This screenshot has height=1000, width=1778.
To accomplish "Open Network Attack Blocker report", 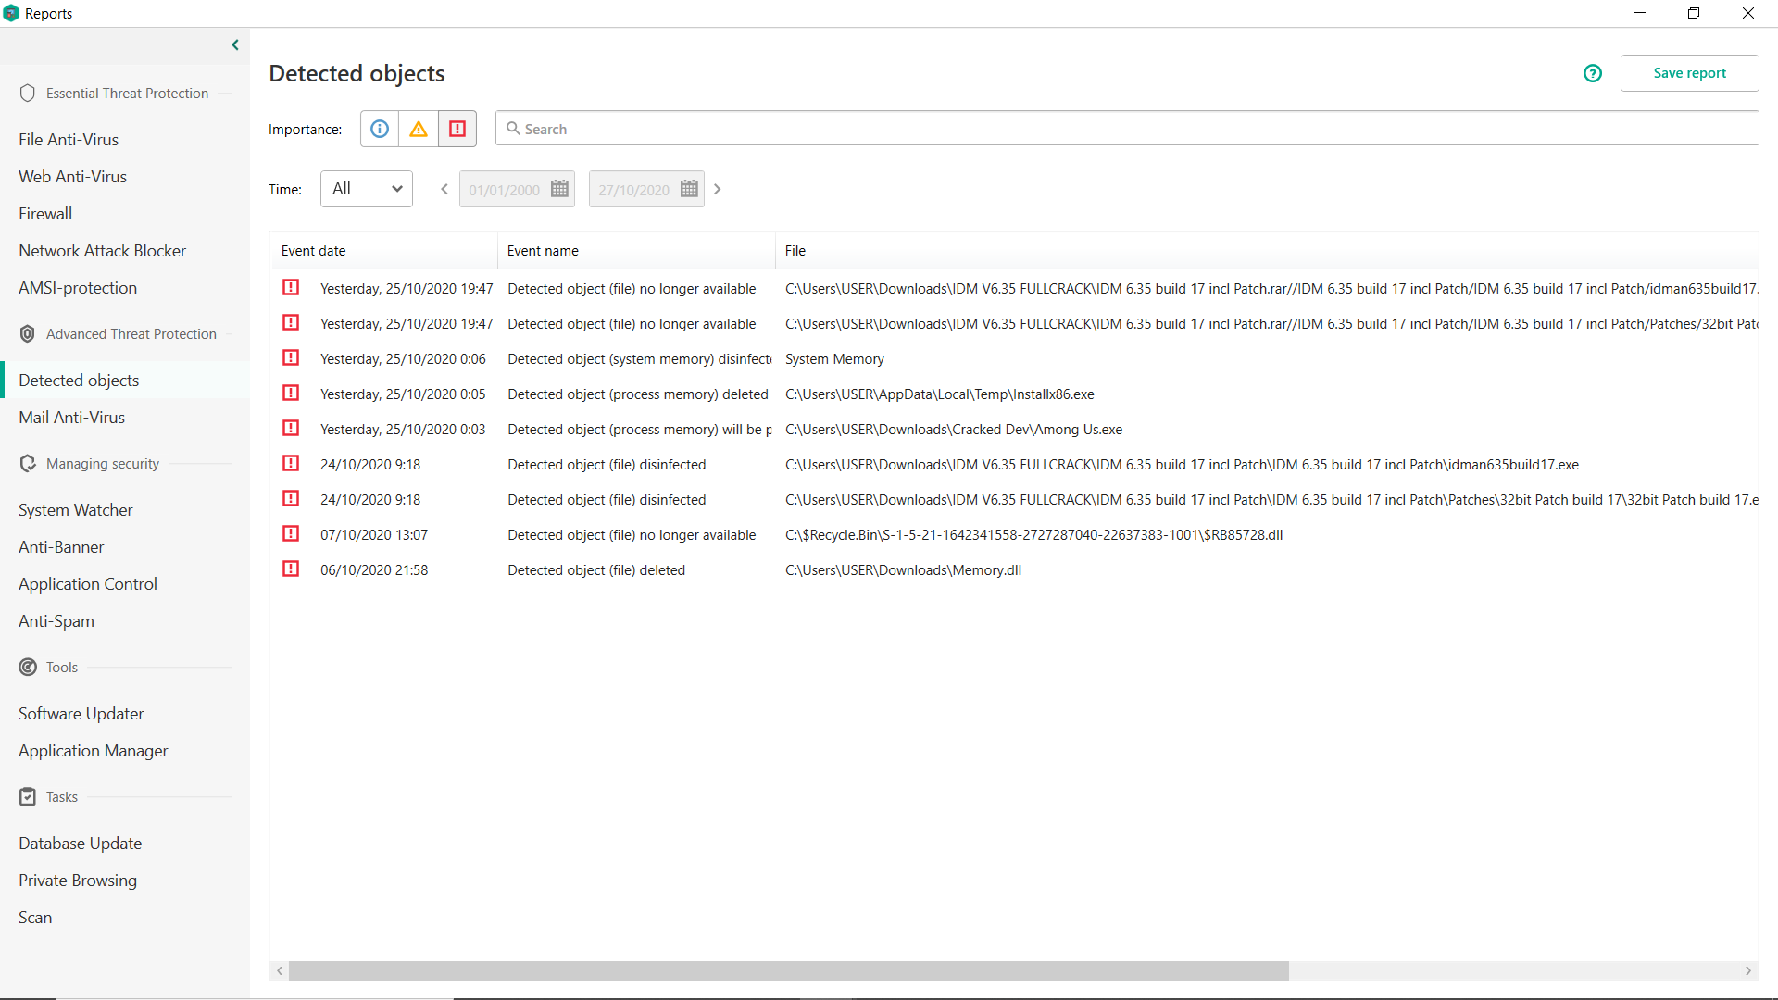I will coord(102,251).
